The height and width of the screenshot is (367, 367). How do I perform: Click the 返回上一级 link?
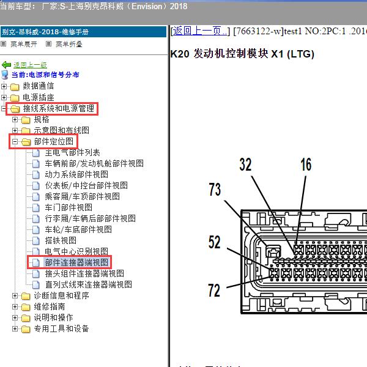point(30,65)
